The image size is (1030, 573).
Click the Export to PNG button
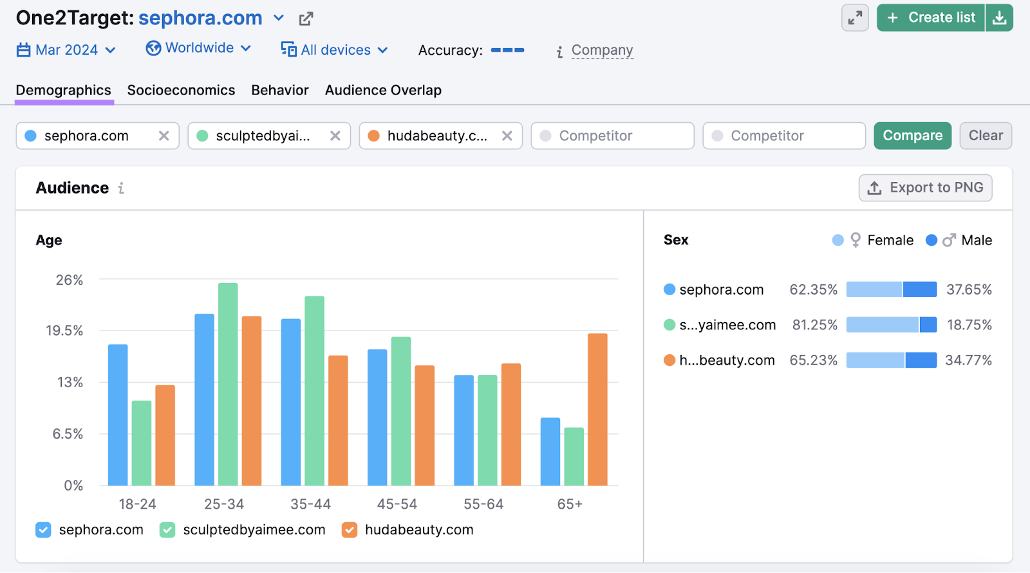[925, 188]
